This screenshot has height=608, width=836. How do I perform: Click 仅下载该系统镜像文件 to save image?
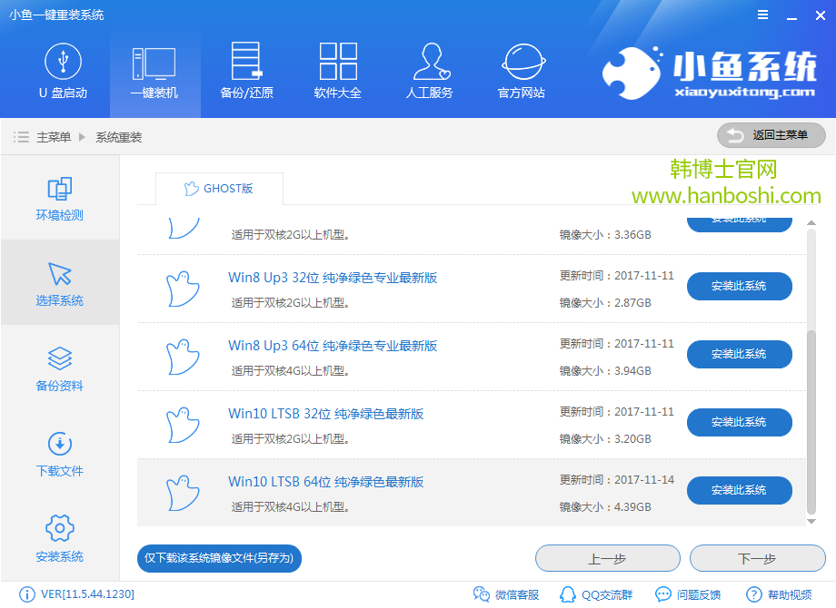pos(218,558)
